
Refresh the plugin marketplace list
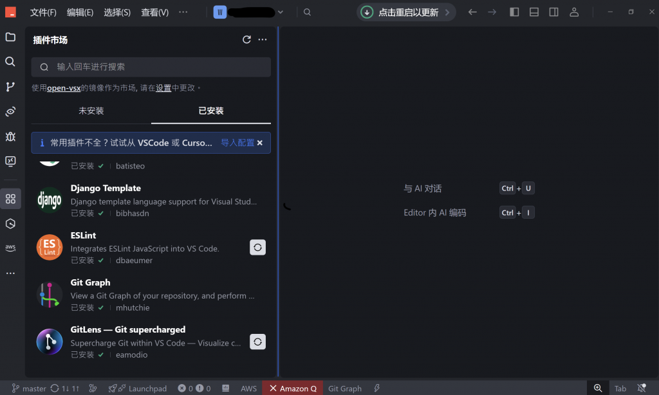(246, 39)
